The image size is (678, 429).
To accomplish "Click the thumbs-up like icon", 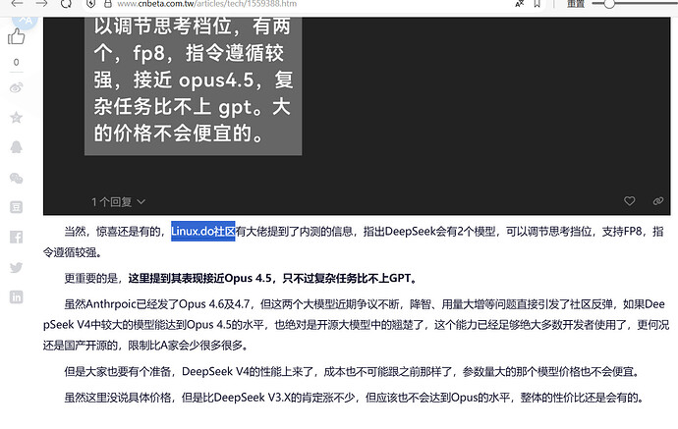I will point(17,36).
